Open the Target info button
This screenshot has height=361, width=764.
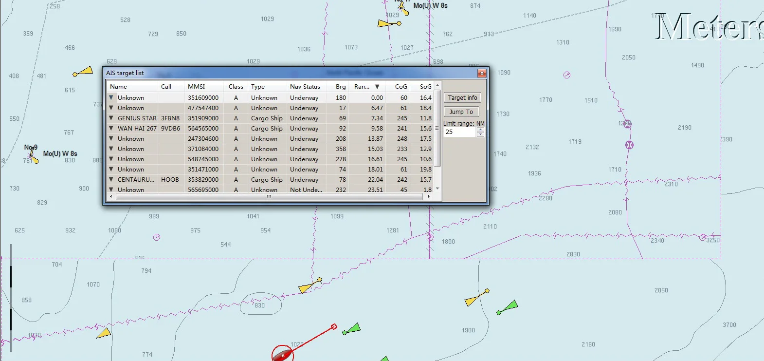click(x=462, y=98)
